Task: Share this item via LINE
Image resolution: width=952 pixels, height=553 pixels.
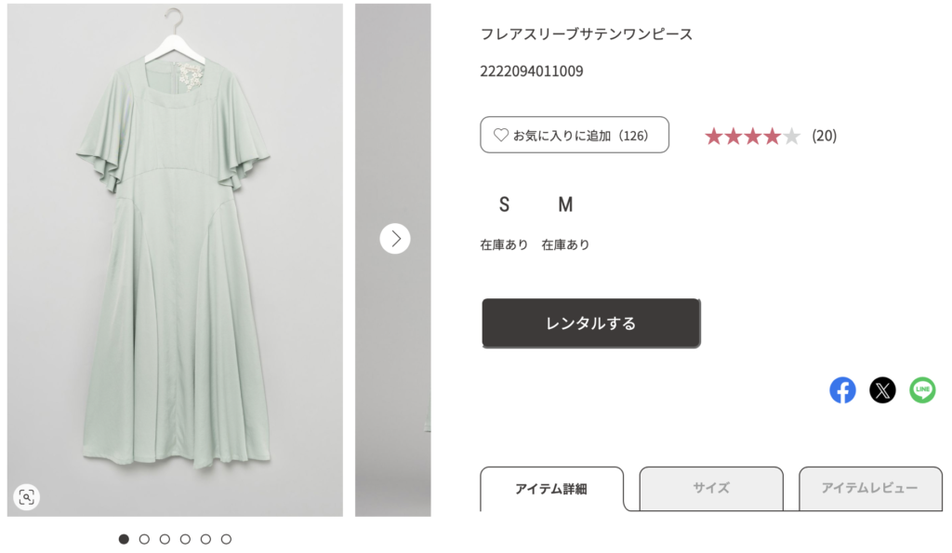Action: [x=922, y=390]
